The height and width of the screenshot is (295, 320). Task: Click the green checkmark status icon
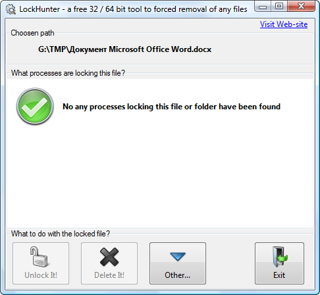[35, 107]
